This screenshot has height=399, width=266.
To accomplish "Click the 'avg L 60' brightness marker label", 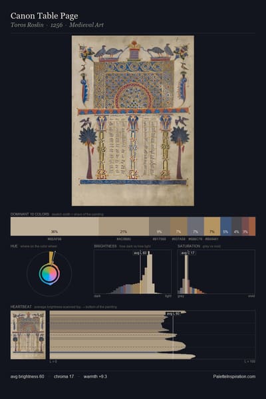I will [140, 253].
